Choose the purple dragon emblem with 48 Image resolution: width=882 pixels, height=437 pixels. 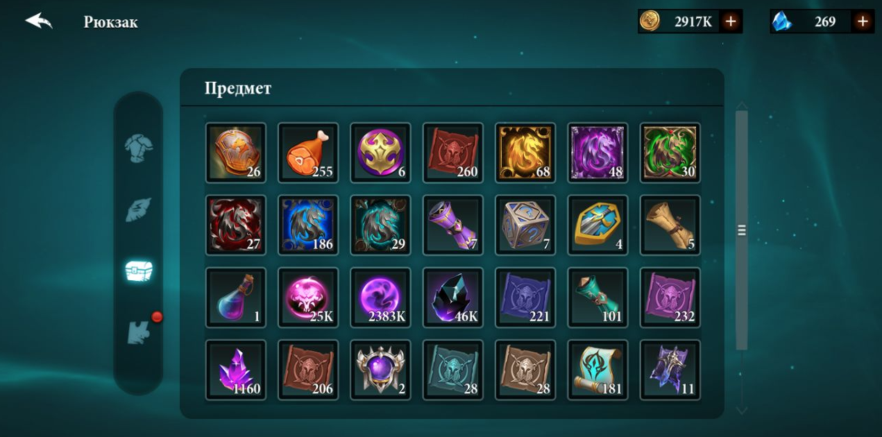(x=597, y=153)
